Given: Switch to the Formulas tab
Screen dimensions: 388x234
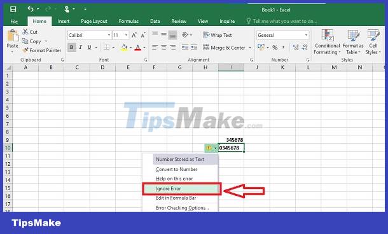Looking at the screenshot, I should pyautogui.click(x=128, y=21).
